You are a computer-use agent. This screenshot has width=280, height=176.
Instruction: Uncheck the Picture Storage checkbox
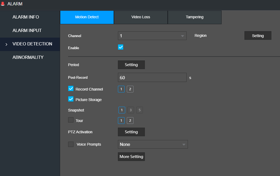coord(71,99)
